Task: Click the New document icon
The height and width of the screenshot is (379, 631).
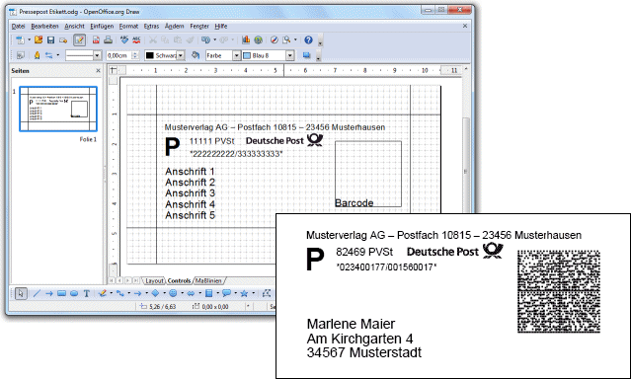Action: (x=20, y=39)
